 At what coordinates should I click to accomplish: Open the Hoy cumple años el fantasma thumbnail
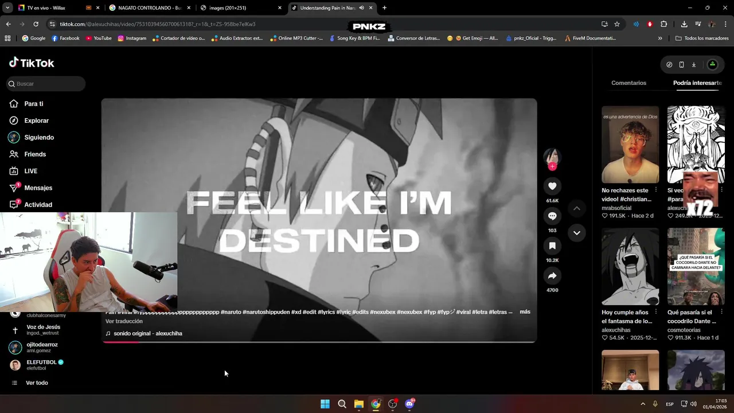point(630,267)
